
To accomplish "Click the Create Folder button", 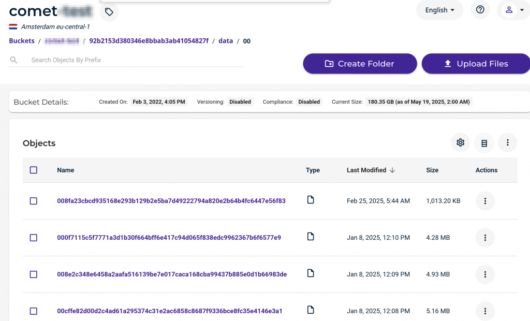I will click(x=360, y=64).
